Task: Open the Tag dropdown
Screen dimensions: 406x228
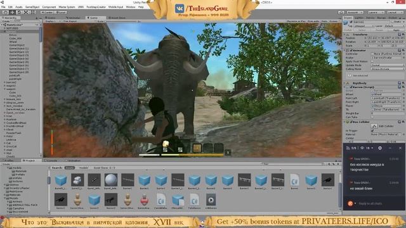Action: point(364,26)
